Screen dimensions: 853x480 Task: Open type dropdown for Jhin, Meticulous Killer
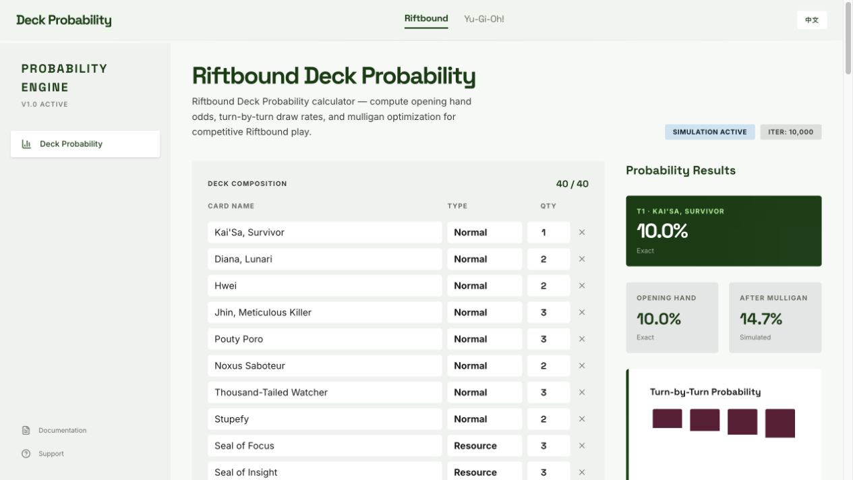click(x=484, y=312)
